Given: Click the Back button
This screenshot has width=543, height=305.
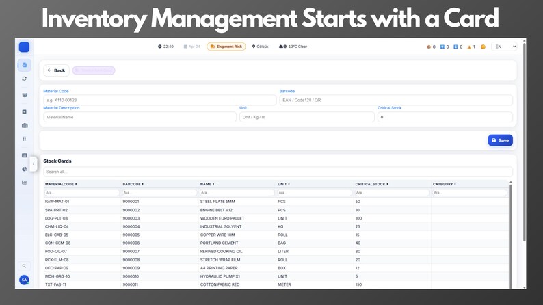Looking at the screenshot, I should click(x=56, y=70).
